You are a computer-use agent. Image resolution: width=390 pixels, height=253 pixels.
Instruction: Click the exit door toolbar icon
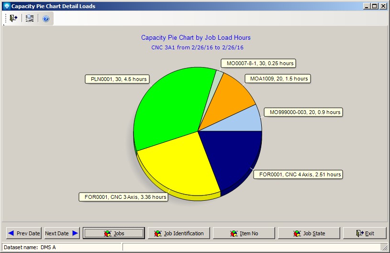[x=13, y=18]
